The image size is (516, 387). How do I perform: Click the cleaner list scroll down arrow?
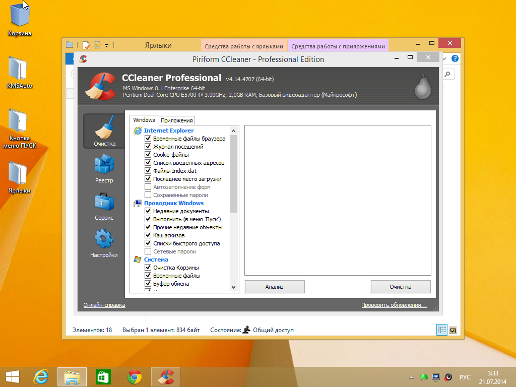point(234,287)
